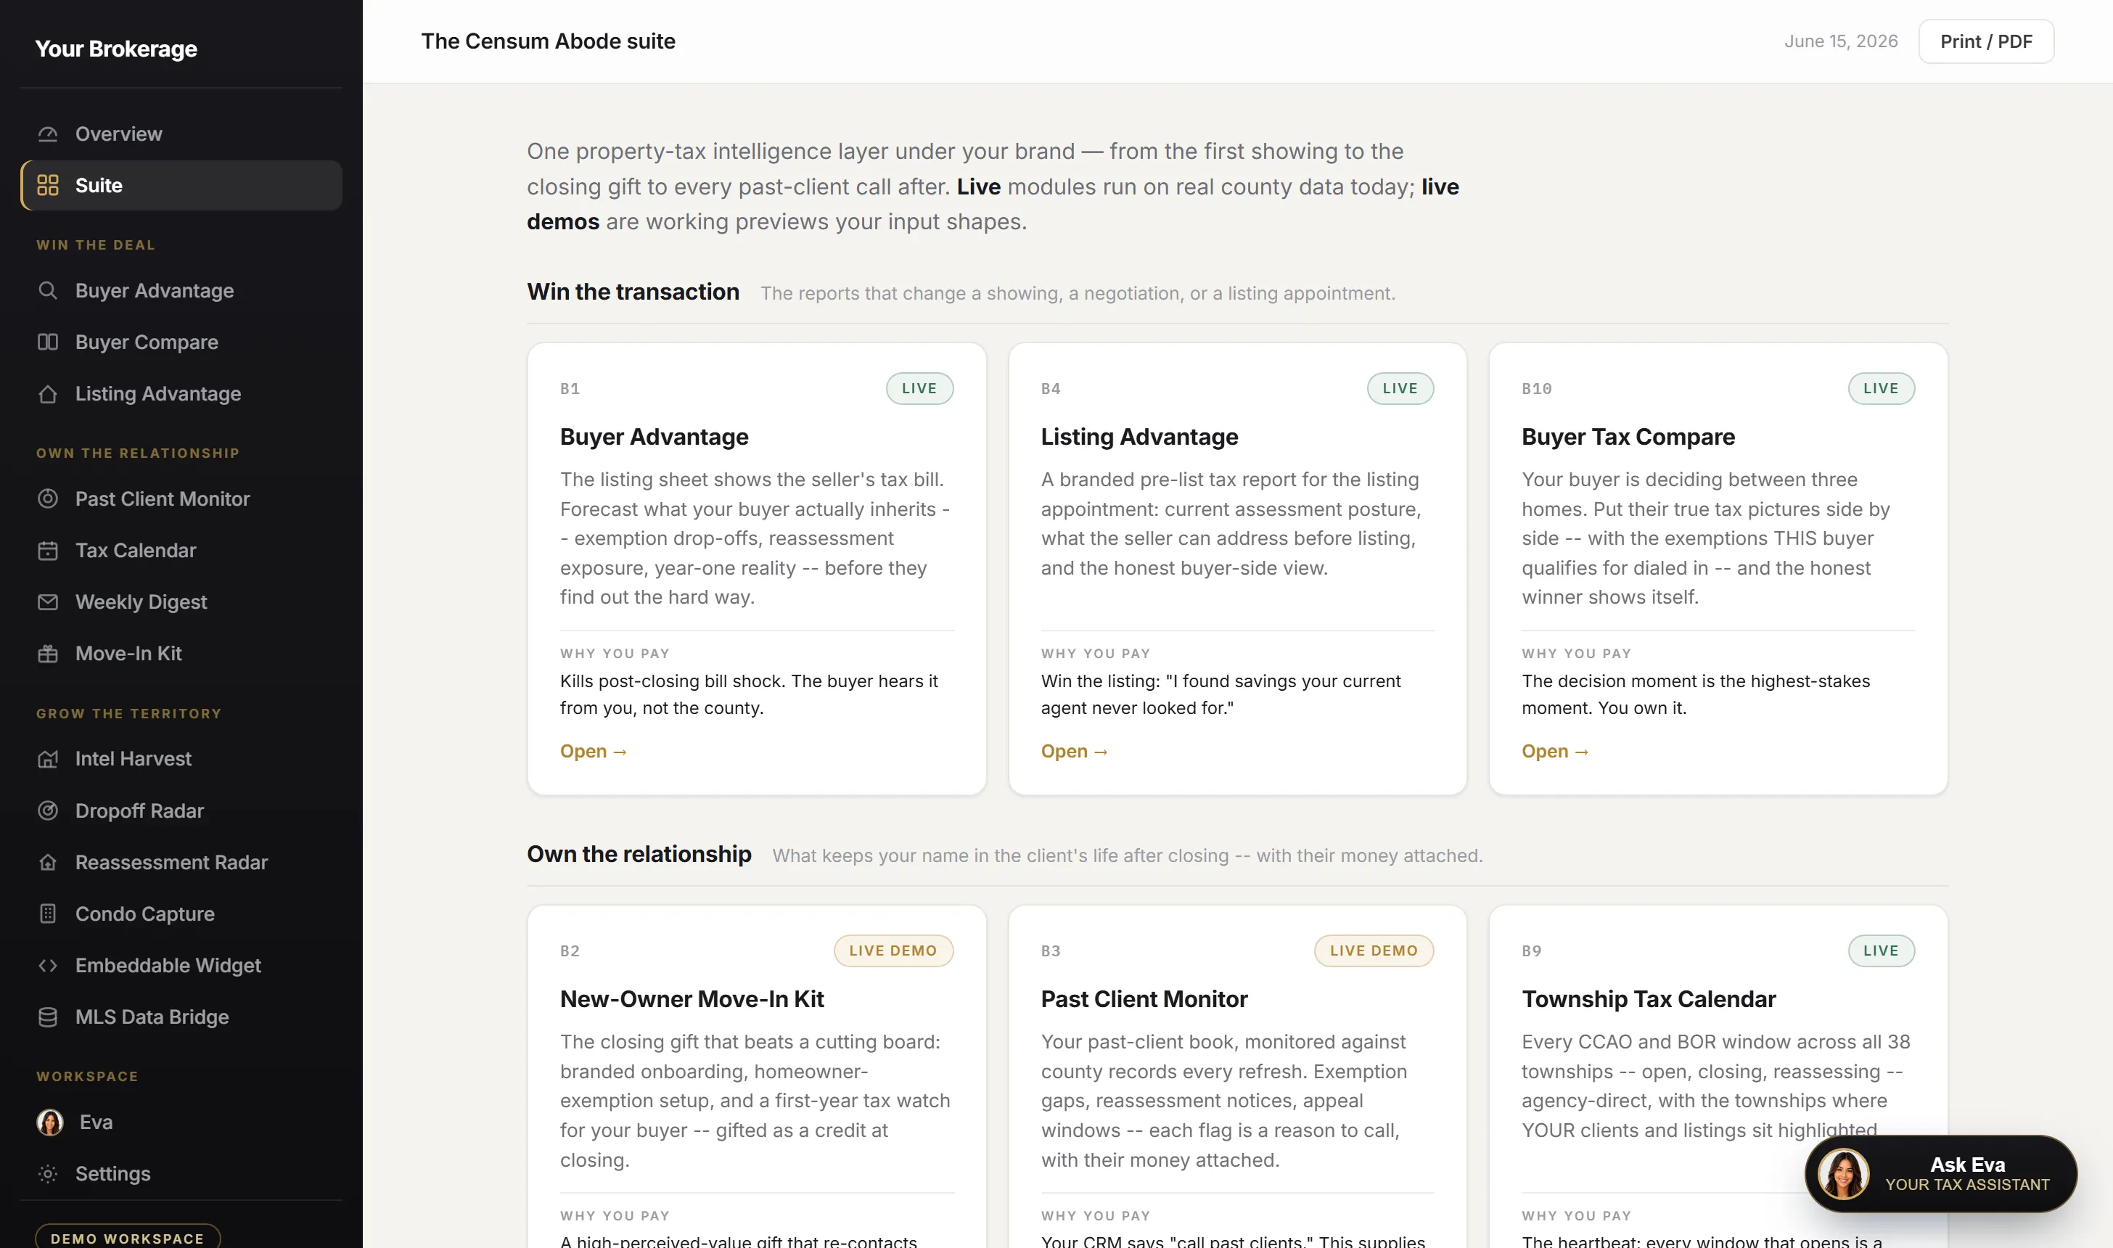Click Eva's portrait in Ask Eva widget
The width and height of the screenshot is (2113, 1248).
point(1843,1173)
